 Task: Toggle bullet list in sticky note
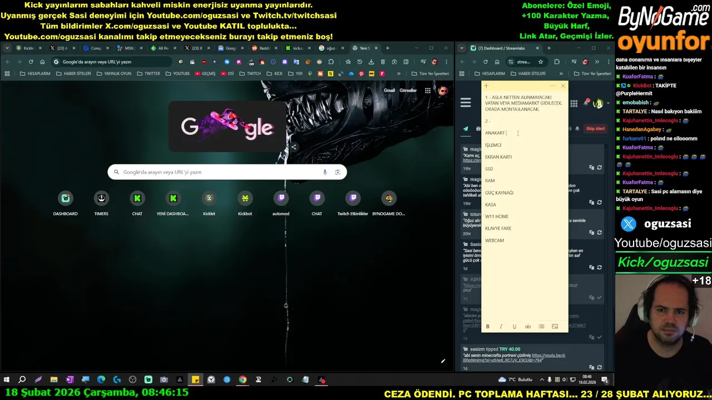(x=541, y=327)
